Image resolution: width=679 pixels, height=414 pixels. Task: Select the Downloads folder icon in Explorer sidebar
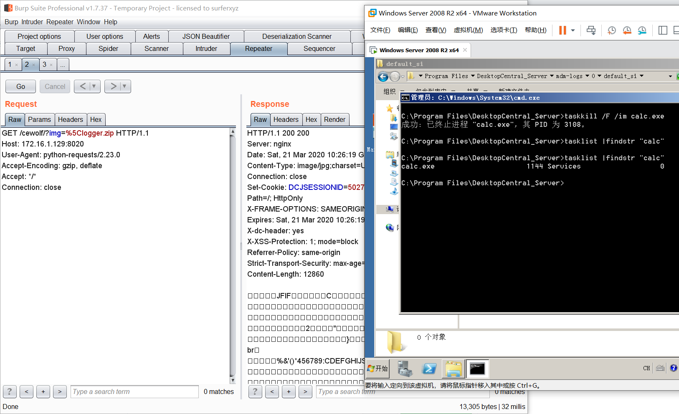click(x=393, y=118)
